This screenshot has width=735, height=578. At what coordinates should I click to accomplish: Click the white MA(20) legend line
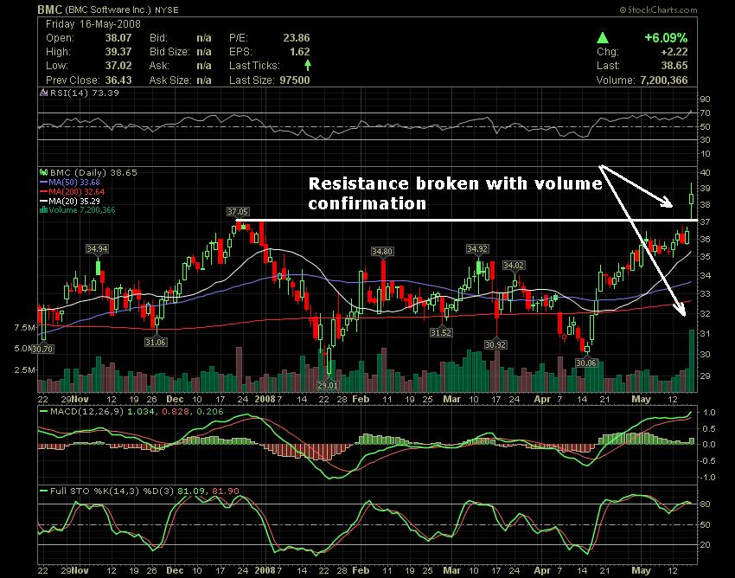44,201
